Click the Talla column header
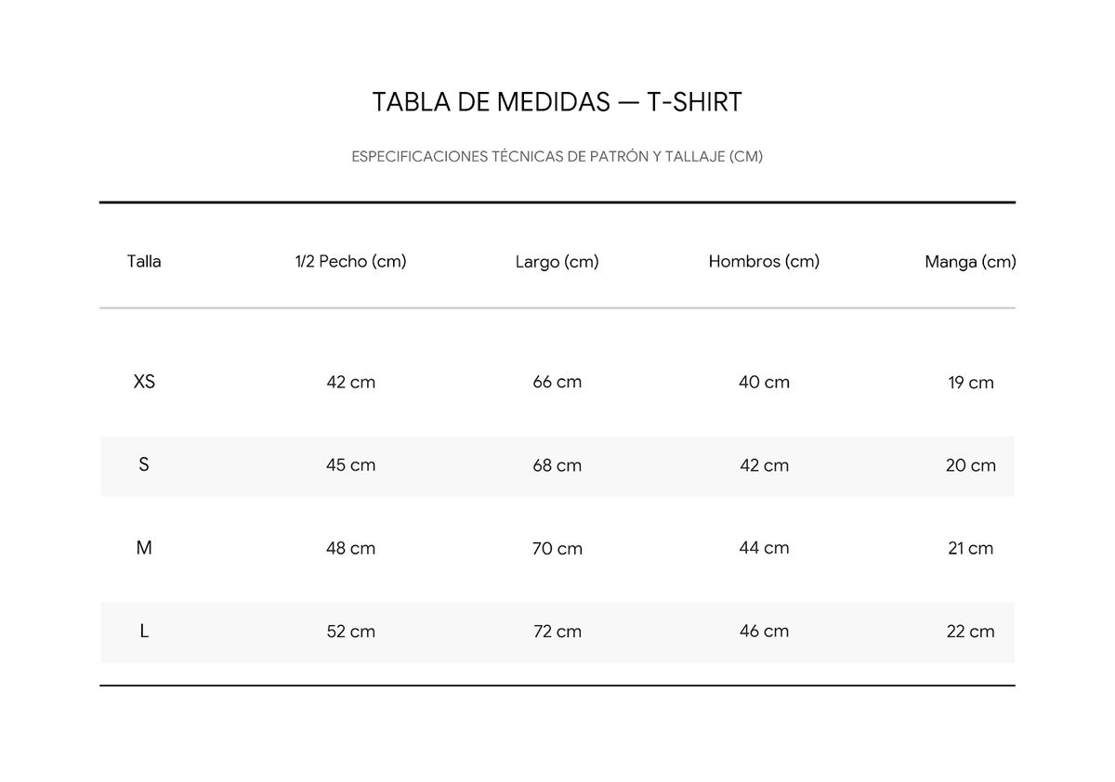The width and height of the screenshot is (1115, 782). 144,261
